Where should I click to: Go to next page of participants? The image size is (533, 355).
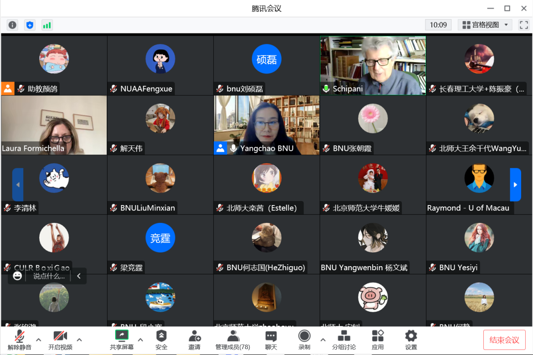[x=515, y=185]
